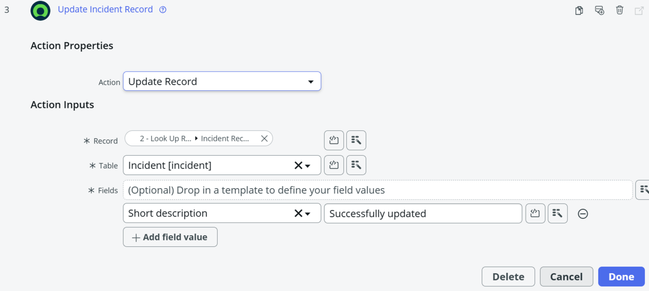Toggle scripting for Short description value

[535, 213]
